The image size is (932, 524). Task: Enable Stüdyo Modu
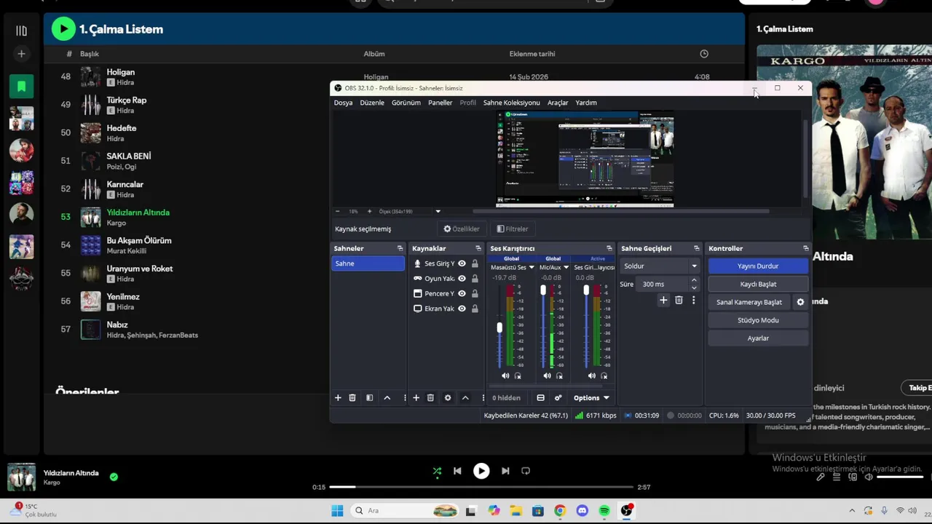pos(758,320)
